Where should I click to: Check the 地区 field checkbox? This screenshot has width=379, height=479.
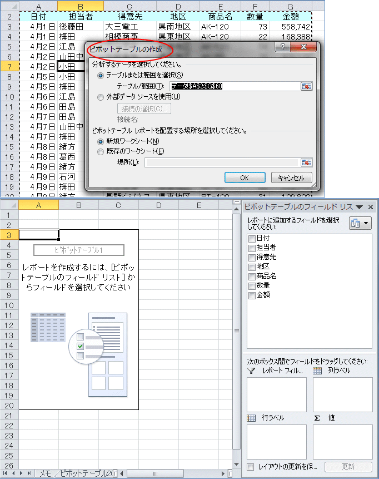click(x=252, y=267)
